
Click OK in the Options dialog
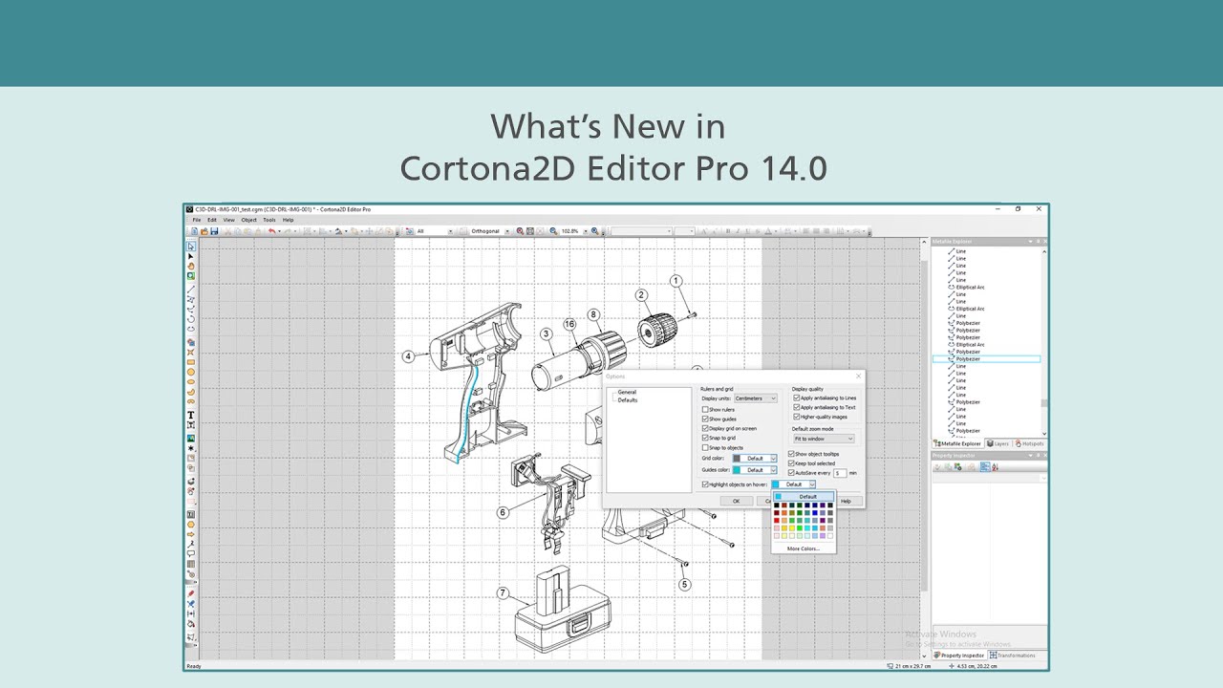pos(737,501)
